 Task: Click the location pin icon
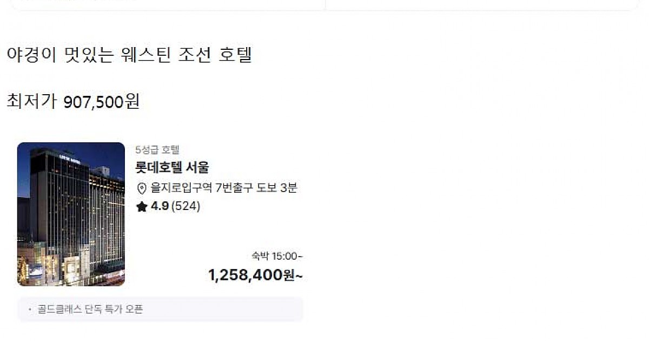pos(142,188)
